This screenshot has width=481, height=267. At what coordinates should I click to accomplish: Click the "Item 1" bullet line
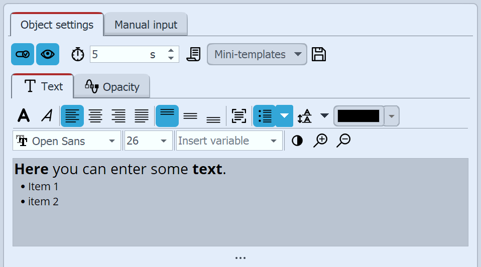[39, 186]
